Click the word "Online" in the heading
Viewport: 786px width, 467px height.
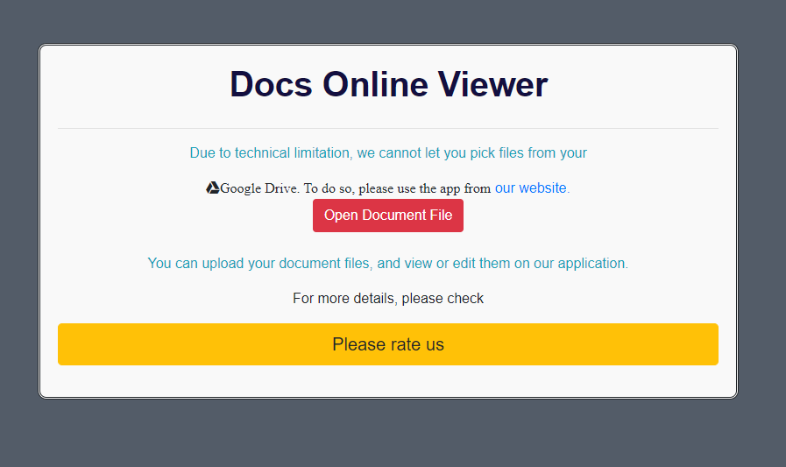[377, 85]
